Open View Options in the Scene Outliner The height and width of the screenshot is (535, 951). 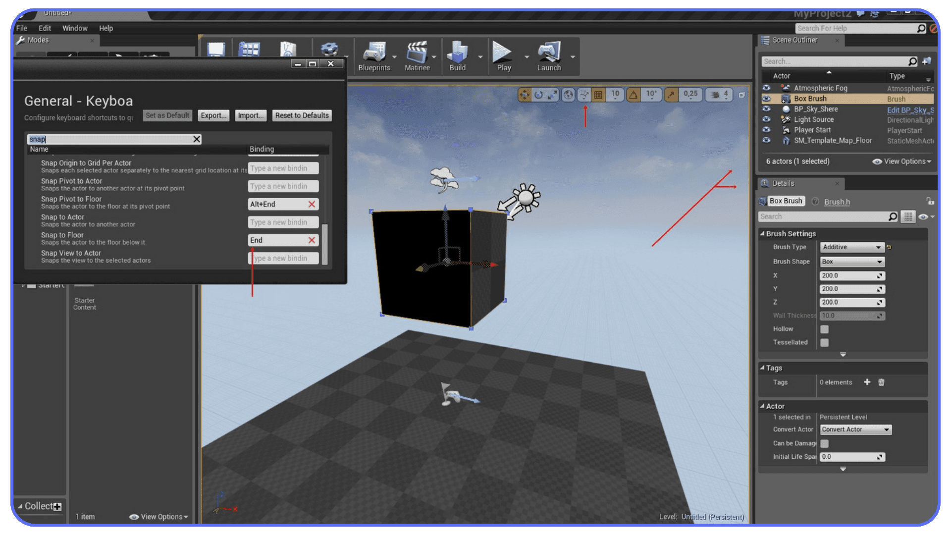pyautogui.click(x=901, y=161)
